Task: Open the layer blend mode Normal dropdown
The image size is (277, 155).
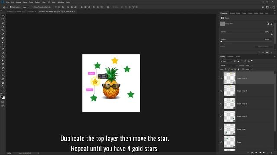Action: 229,65
